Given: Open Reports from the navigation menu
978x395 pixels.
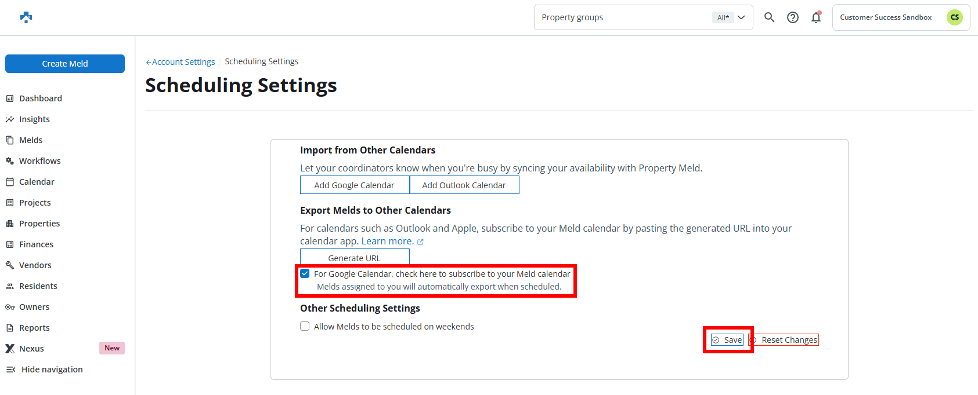Looking at the screenshot, I should click(34, 328).
